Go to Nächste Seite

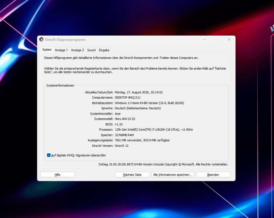132,174
